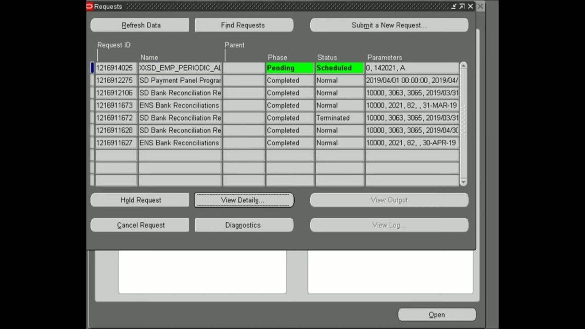Click the XXSD_EMP_PERIODIC name field

180,68
